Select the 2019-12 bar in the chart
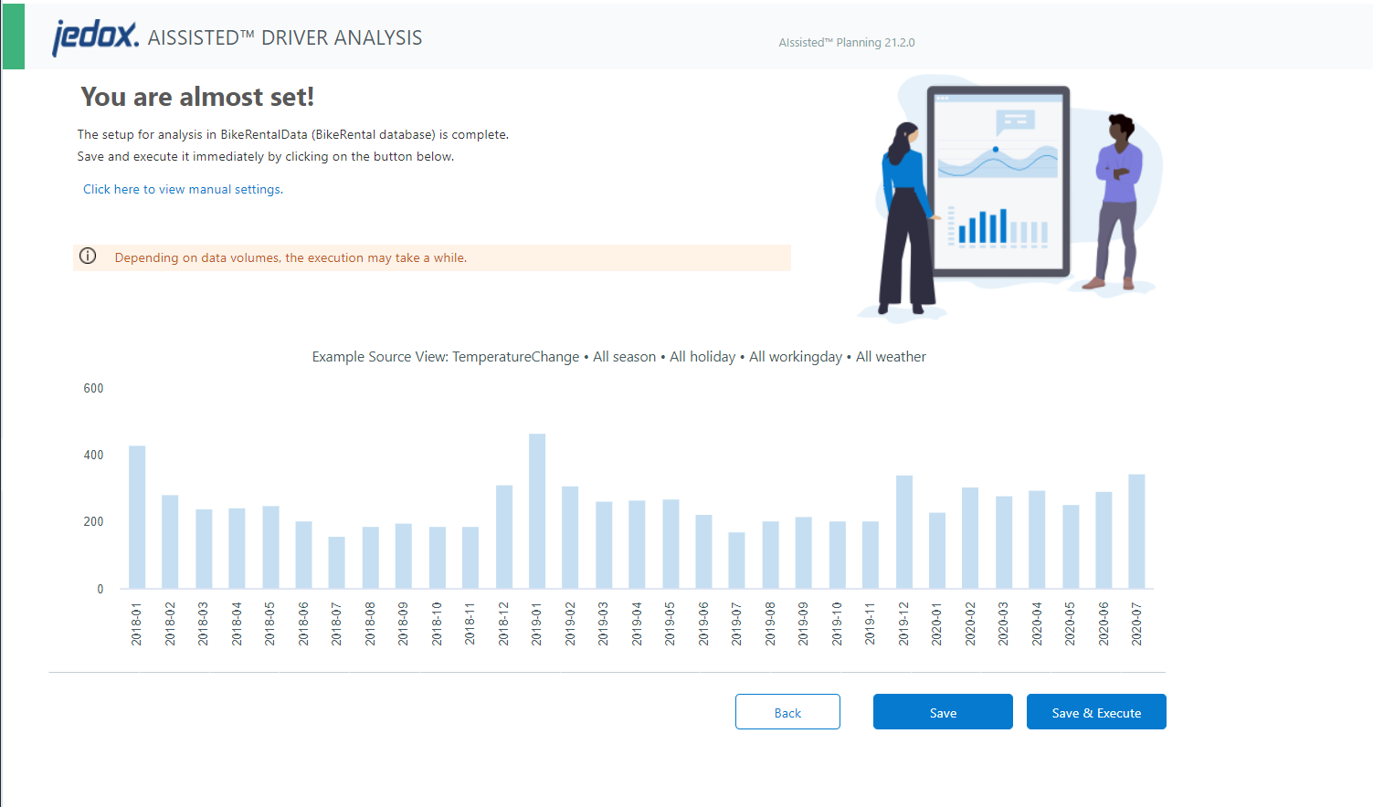 (903, 529)
